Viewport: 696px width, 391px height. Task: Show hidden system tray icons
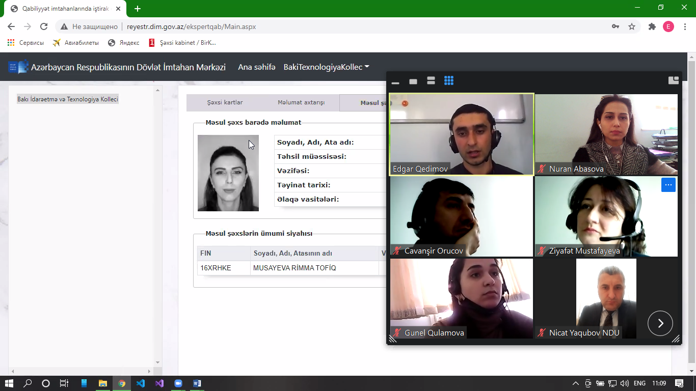(x=576, y=383)
